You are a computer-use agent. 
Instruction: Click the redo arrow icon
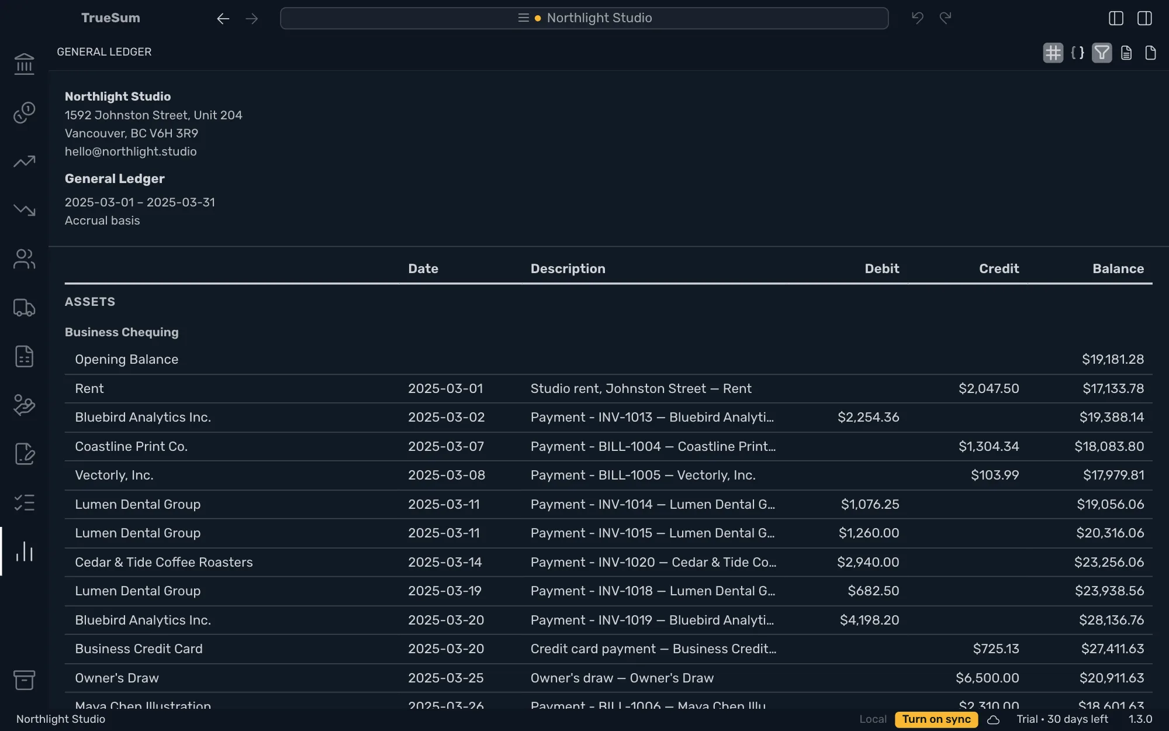point(946,18)
